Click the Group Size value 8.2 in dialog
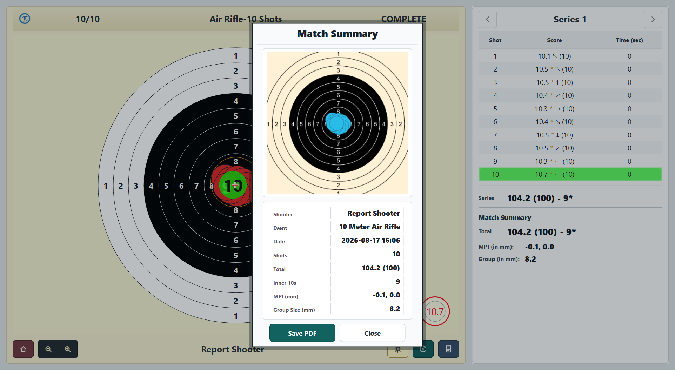 395,309
